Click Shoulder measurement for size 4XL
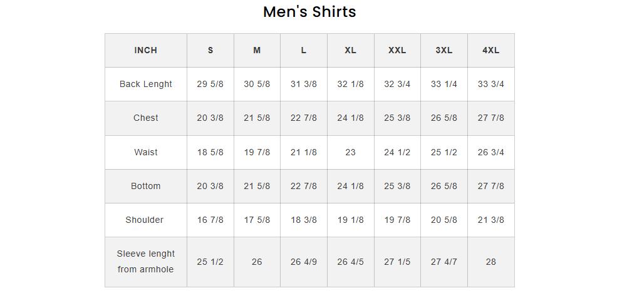Viewport: 617px width, 298px height. click(490, 220)
